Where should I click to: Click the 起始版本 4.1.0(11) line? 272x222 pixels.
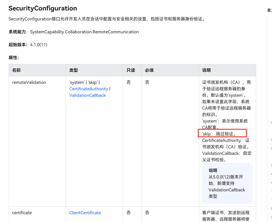(28, 45)
